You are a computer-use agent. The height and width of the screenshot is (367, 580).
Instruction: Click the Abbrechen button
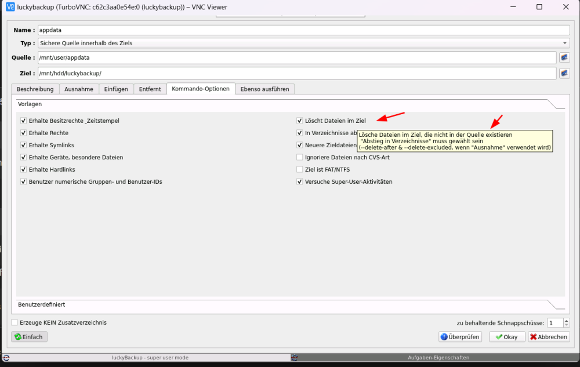[x=549, y=337]
